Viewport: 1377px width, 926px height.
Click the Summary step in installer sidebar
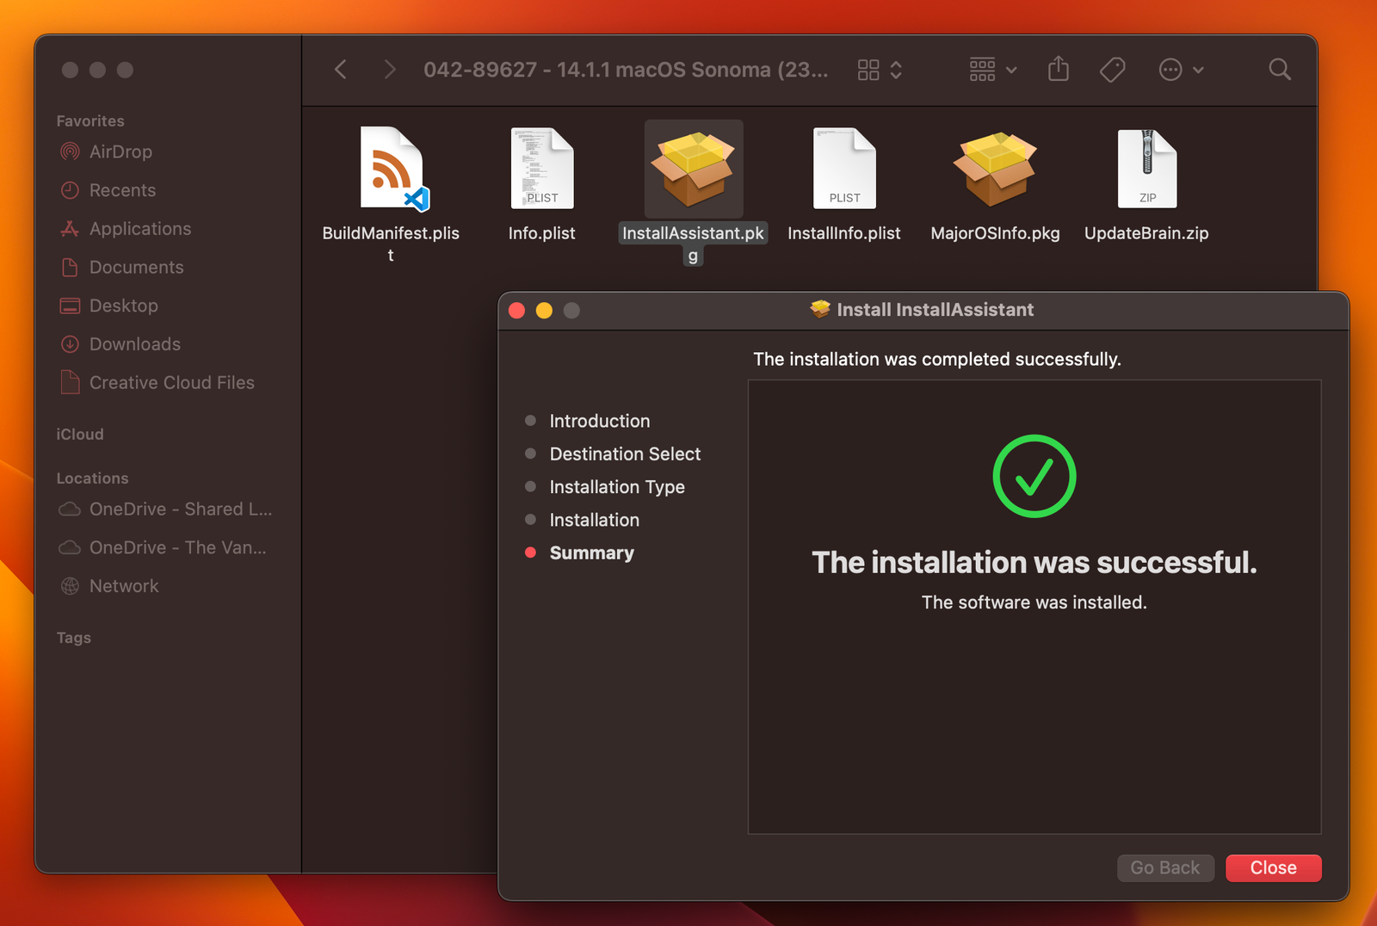(x=591, y=553)
